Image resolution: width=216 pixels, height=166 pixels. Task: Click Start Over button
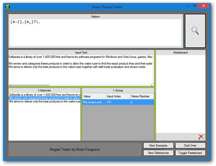[x=190, y=146]
